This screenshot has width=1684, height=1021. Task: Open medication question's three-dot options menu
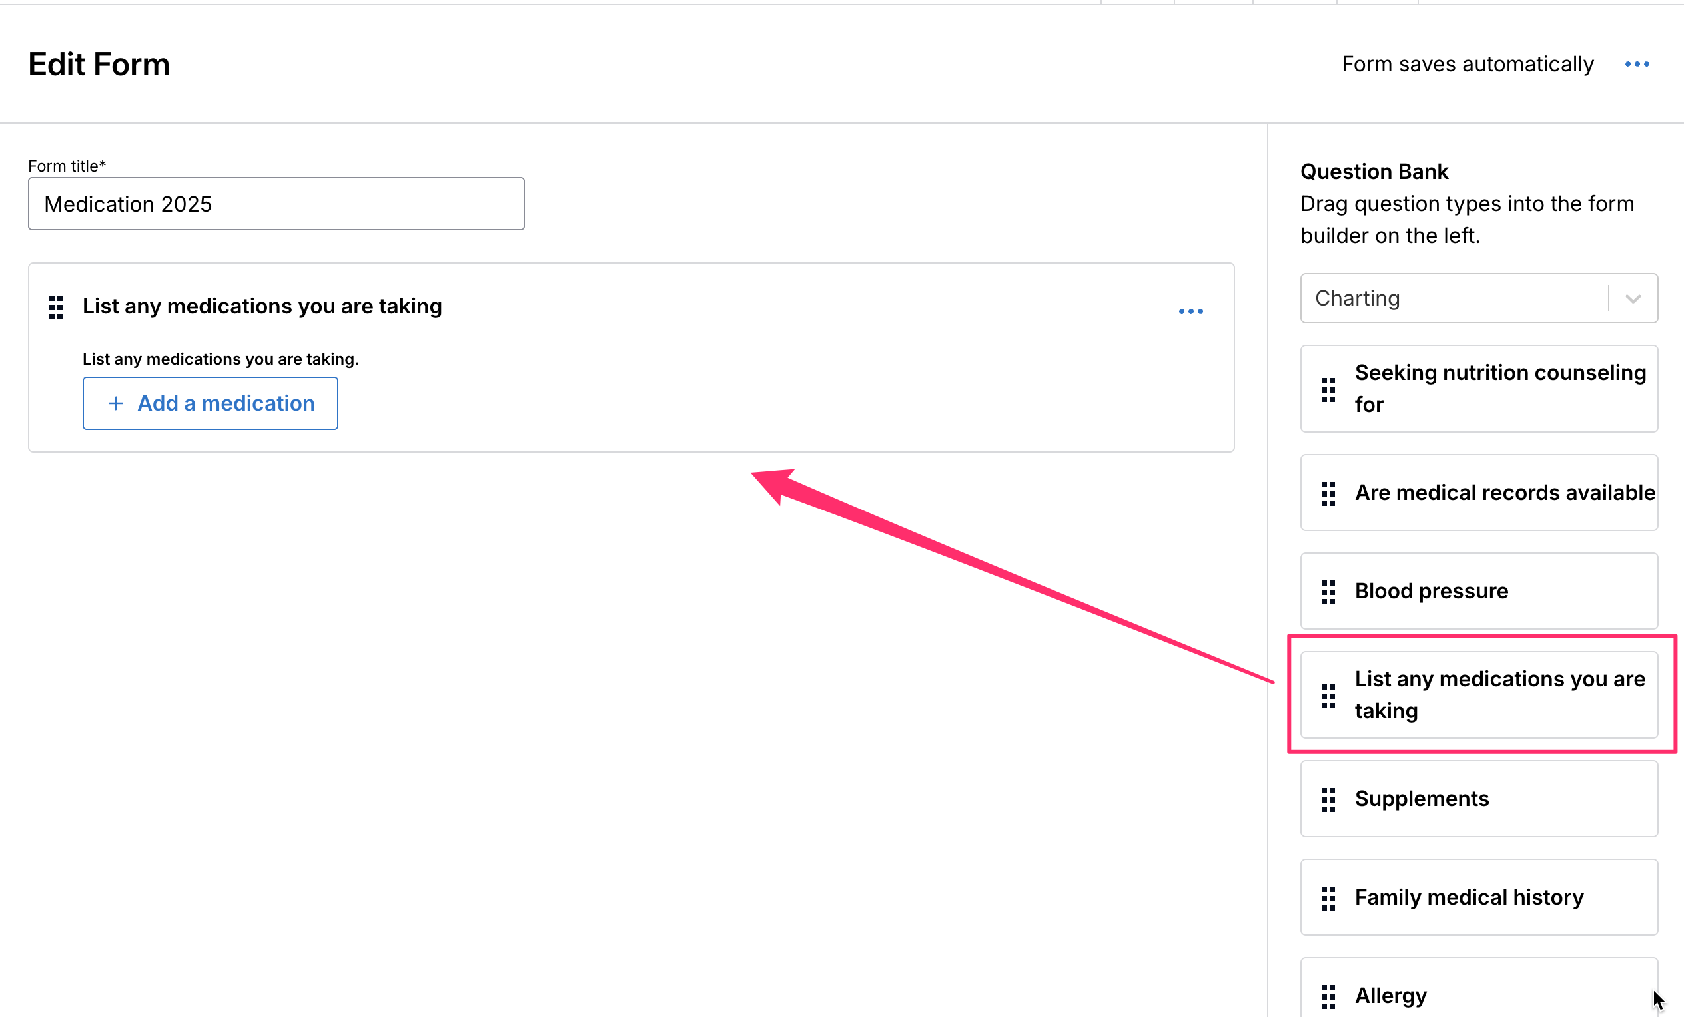tap(1190, 311)
